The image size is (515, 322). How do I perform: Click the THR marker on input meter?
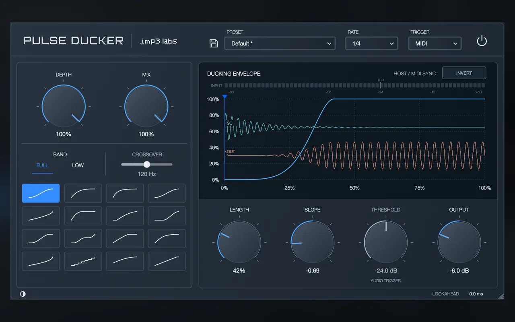tap(381, 83)
